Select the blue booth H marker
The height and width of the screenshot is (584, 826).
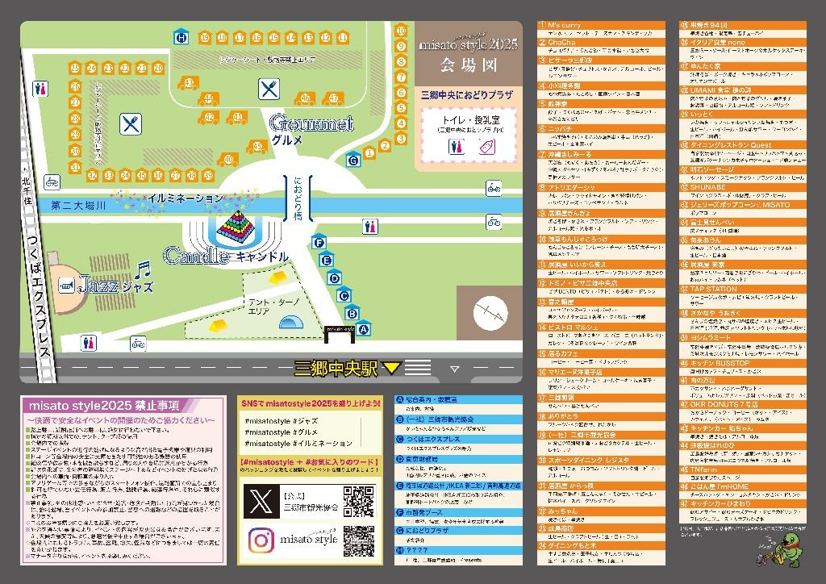coord(181,37)
